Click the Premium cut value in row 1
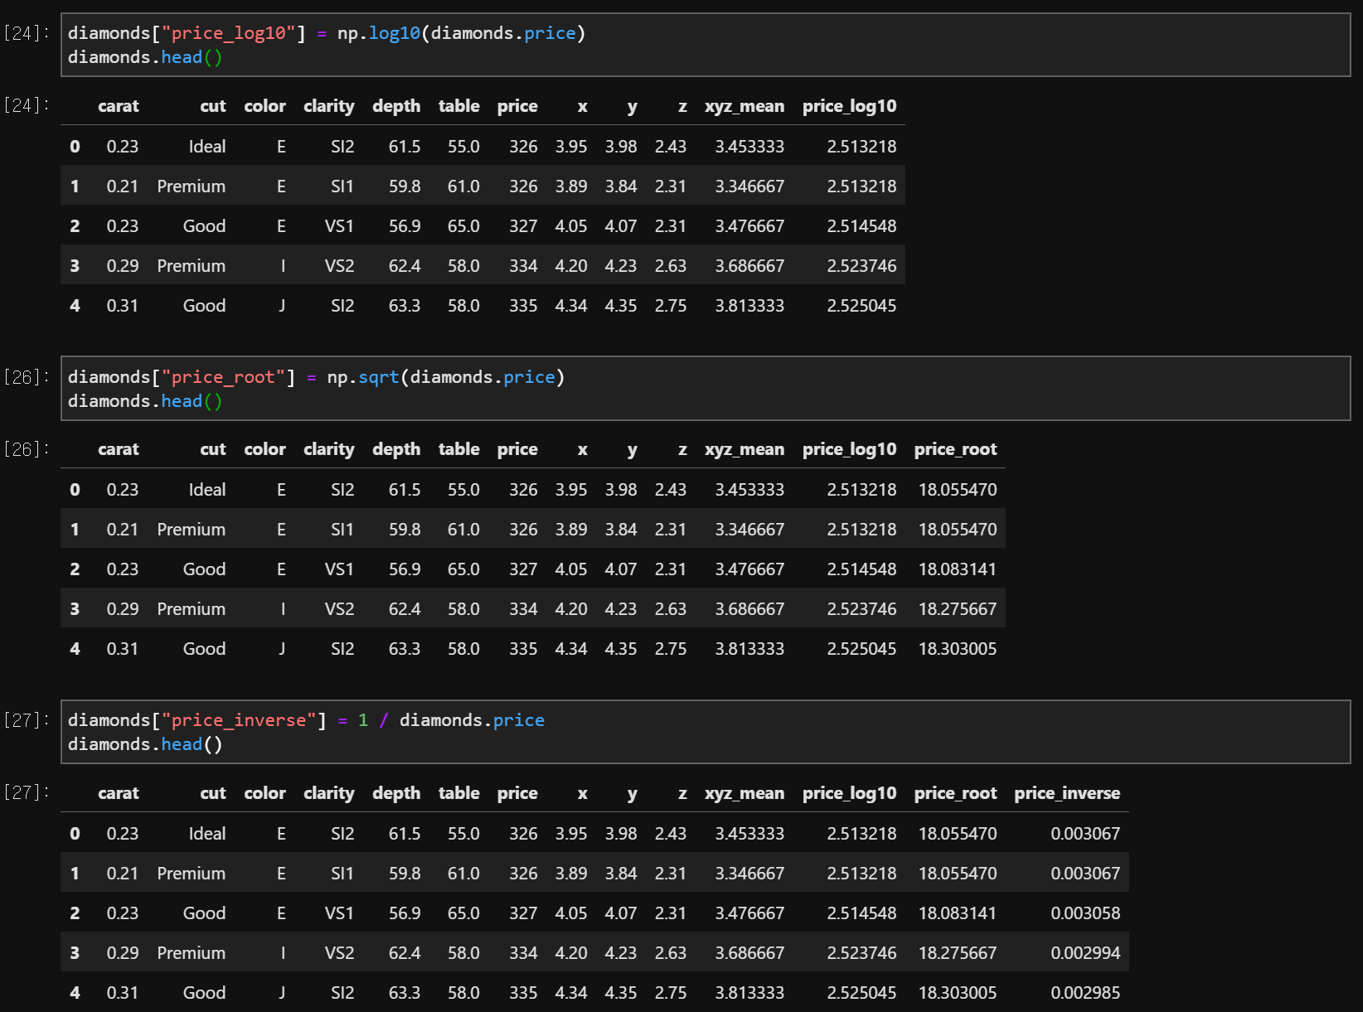1363x1012 pixels. point(192,186)
